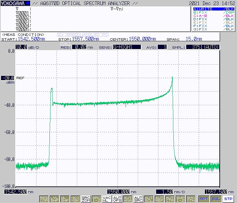This screenshot has height=203, width=237.
Task: Click the NOI MSK noise mask icon
Action: click(x=76, y=199)
